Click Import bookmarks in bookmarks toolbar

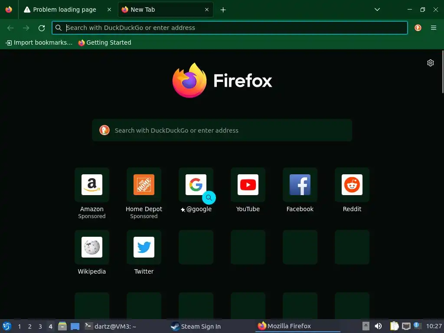[x=39, y=42]
